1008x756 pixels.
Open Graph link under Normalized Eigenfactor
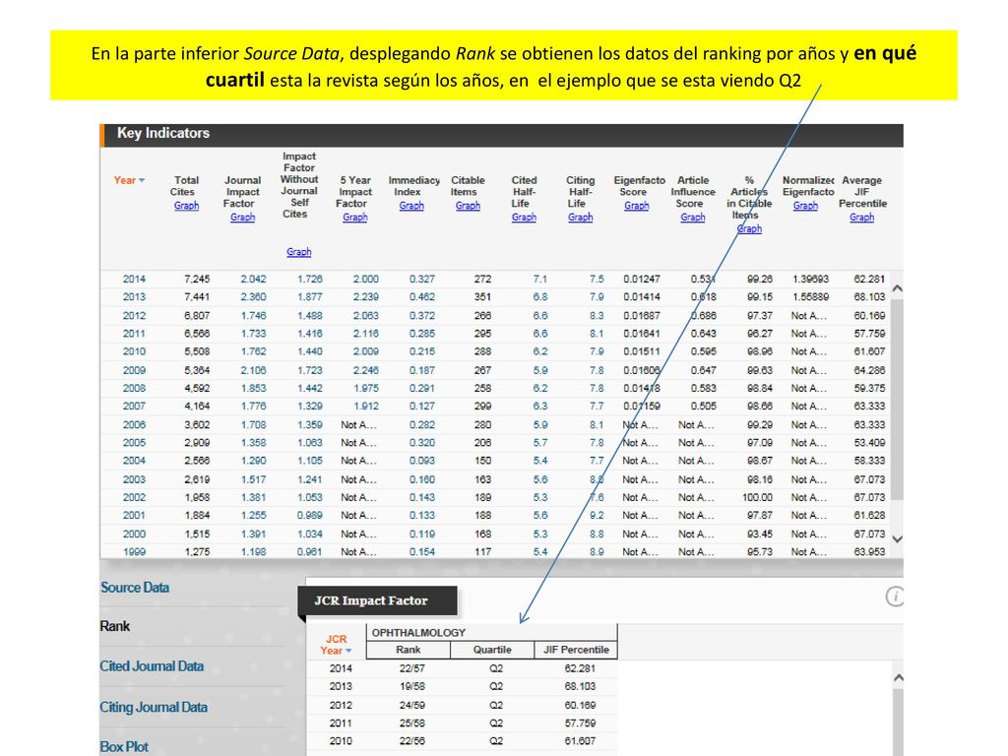pos(805,206)
